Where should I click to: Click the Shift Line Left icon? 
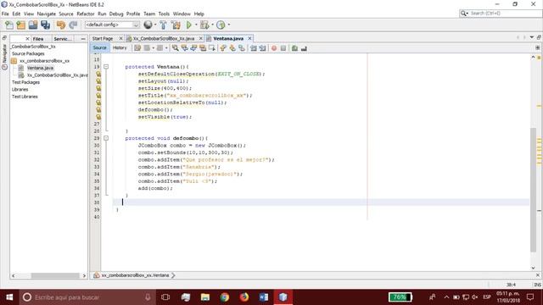point(254,48)
